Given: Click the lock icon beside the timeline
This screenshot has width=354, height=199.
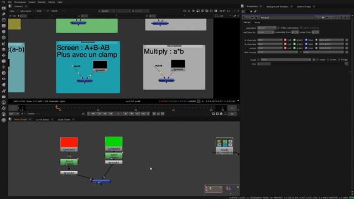Looking at the screenshot, I should pos(221,114).
